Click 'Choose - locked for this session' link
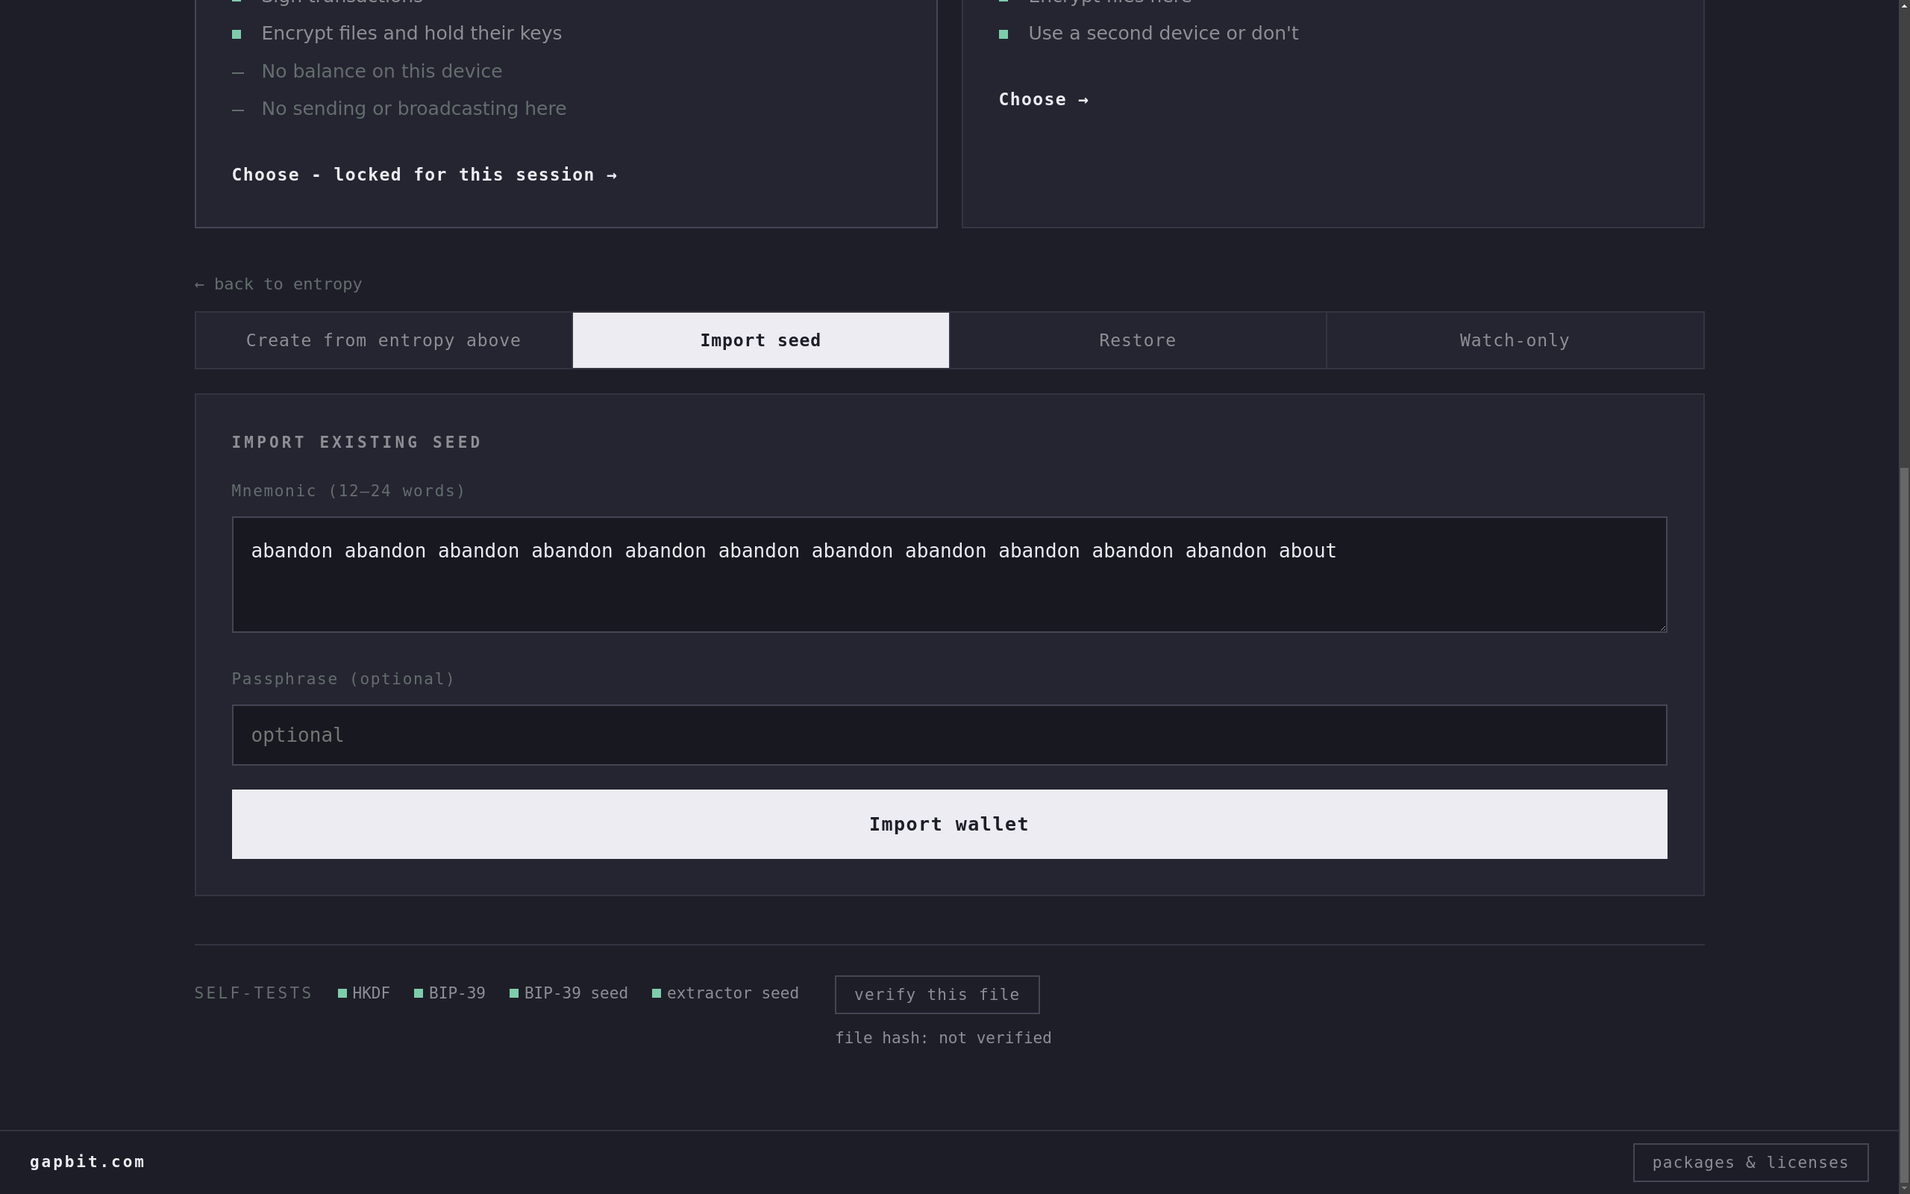This screenshot has height=1194, width=1910. coord(424,175)
